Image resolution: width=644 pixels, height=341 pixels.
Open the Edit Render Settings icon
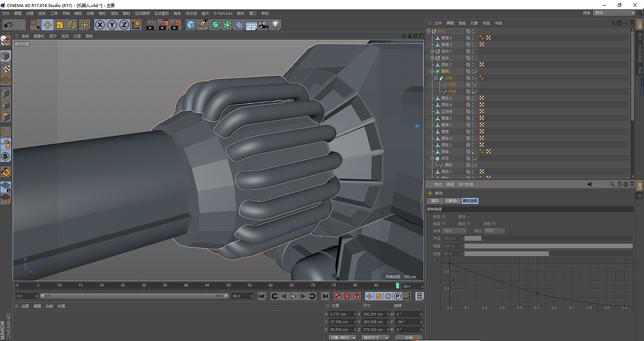pyautogui.click(x=175, y=25)
